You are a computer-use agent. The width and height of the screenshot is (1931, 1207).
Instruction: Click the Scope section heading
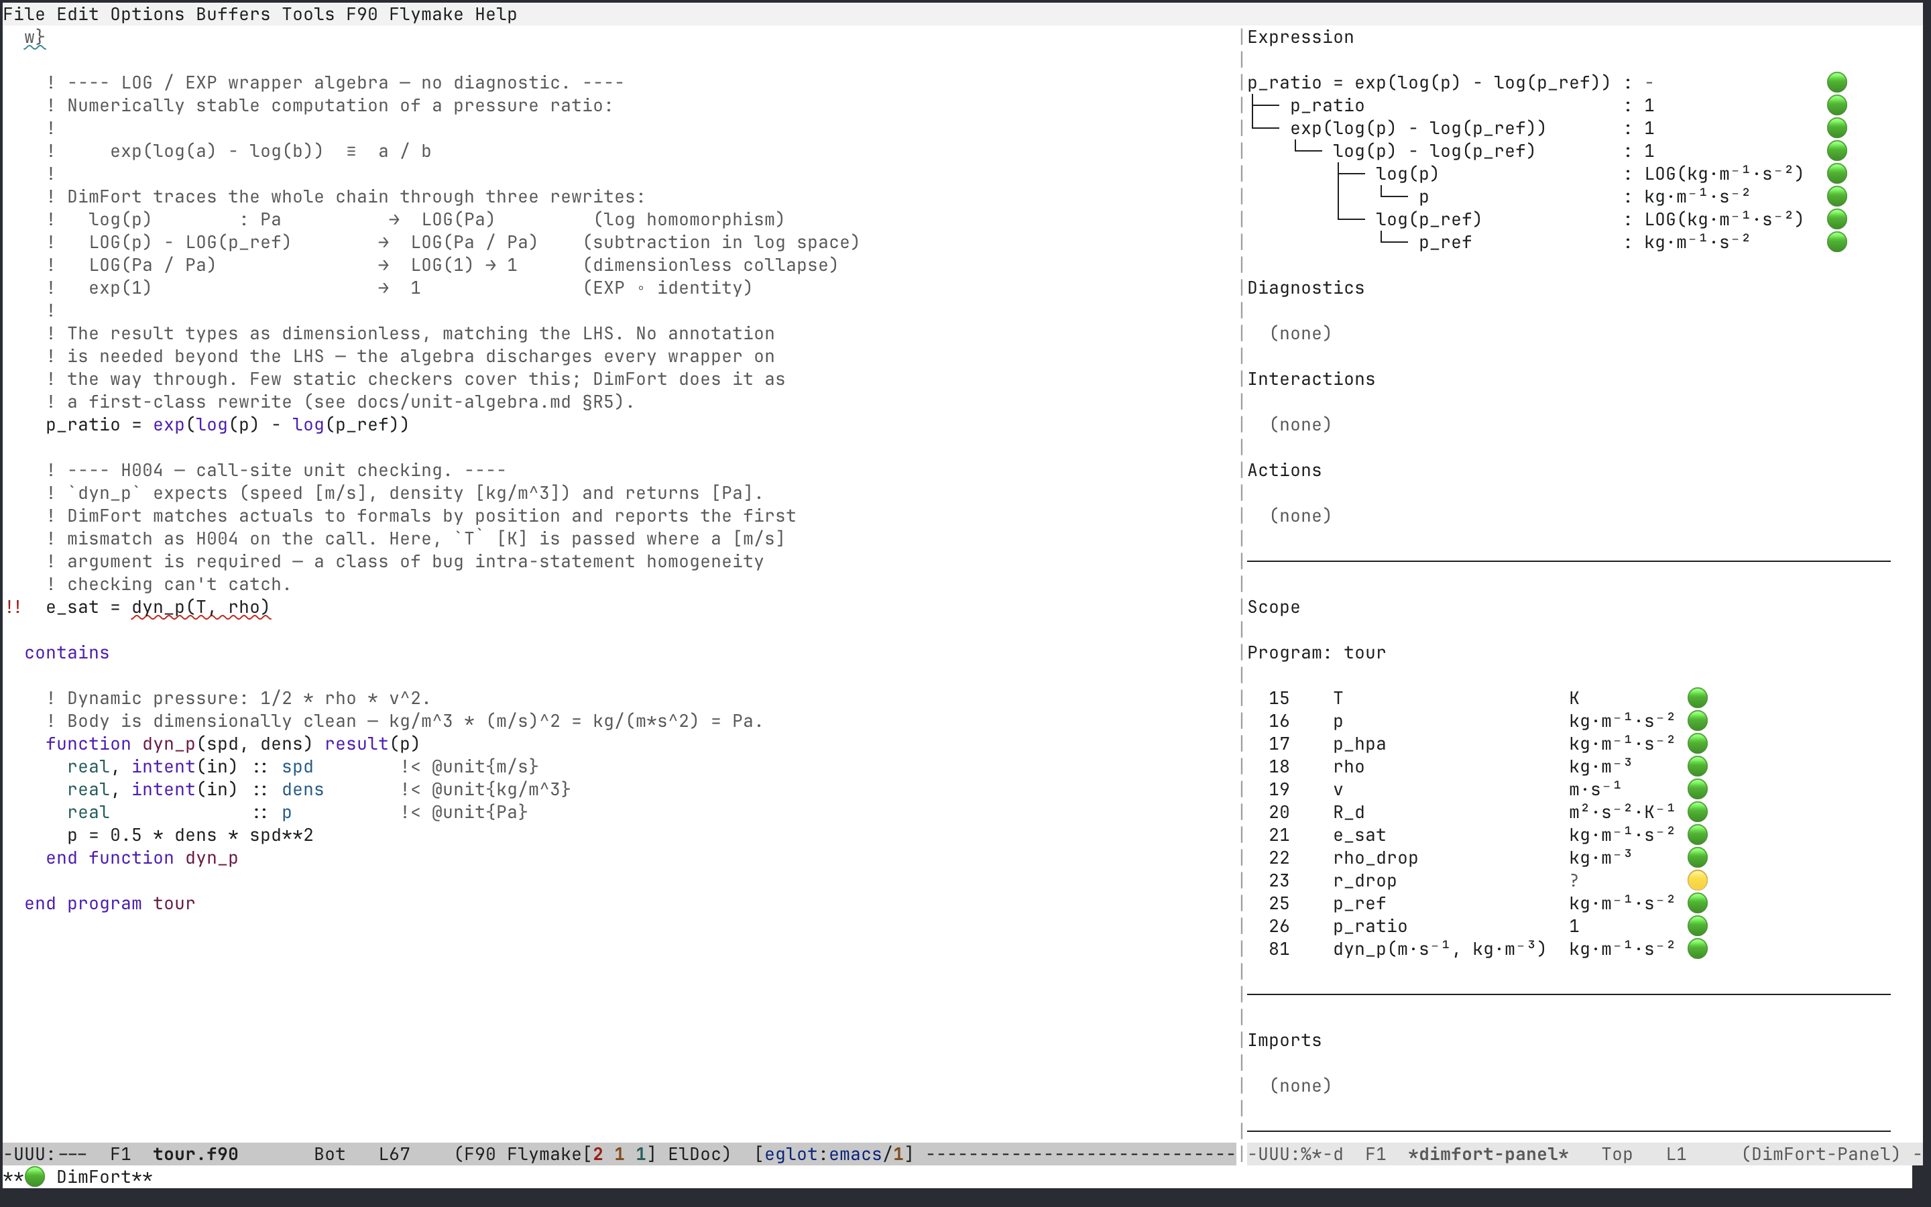1273,608
